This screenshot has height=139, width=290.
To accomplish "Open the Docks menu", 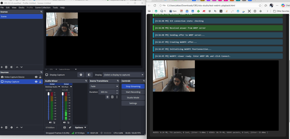I will pyautogui.click(x=22, y=8).
